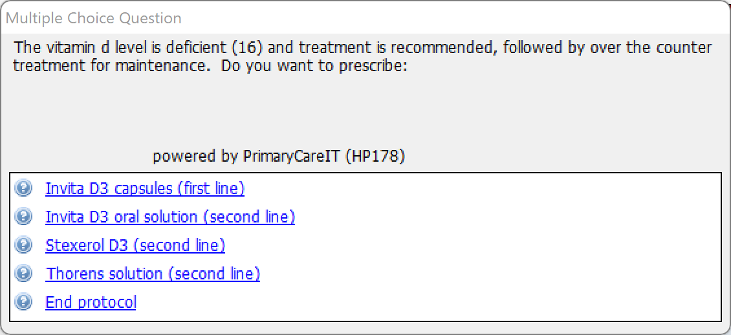
Task: Click the question icon next to Invita D3 oral solution
Action: [23, 217]
